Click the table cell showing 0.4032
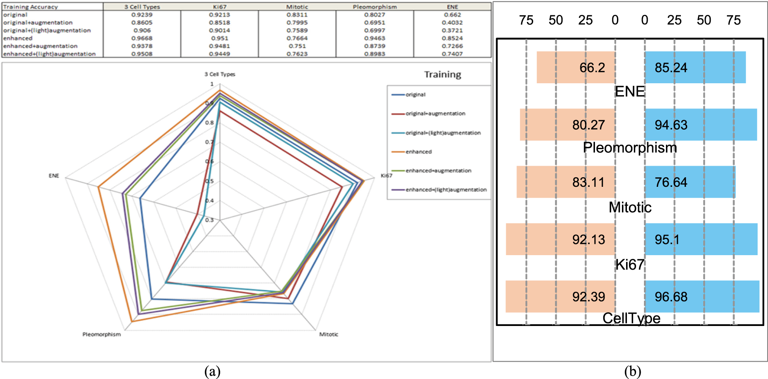 point(452,22)
